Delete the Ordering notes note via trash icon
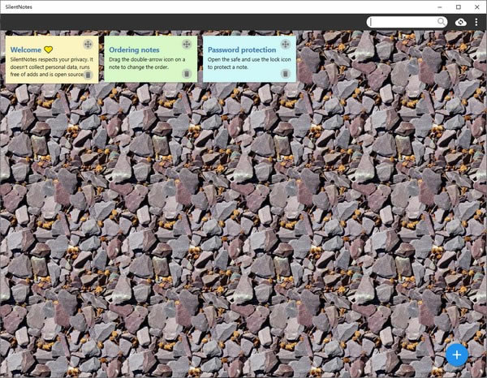Image resolution: width=487 pixels, height=378 pixels. click(187, 74)
